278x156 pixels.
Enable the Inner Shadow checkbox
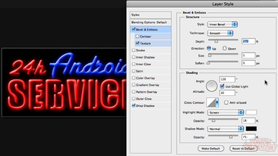(134, 57)
